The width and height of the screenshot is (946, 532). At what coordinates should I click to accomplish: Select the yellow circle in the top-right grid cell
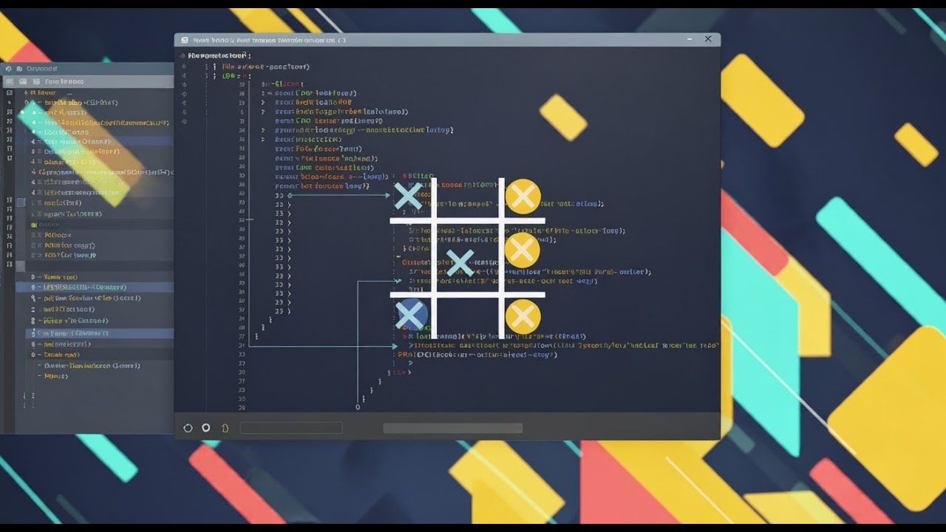click(x=523, y=197)
